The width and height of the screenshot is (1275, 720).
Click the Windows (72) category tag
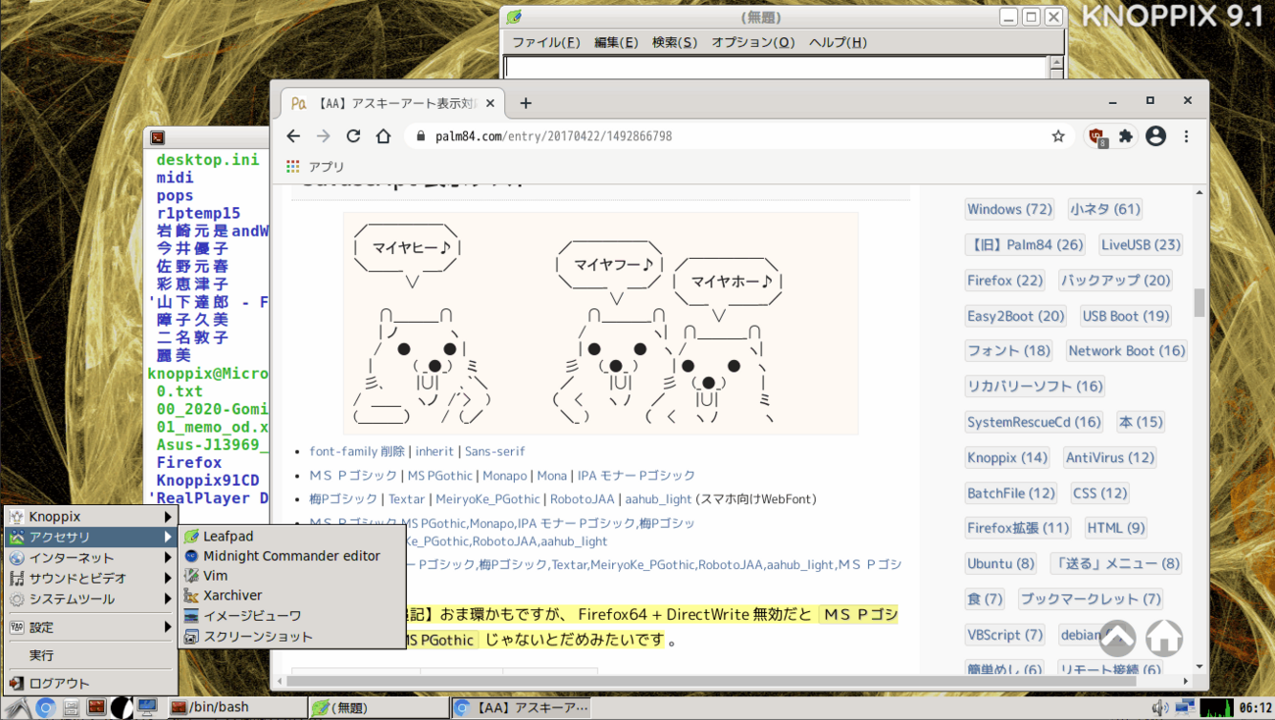pos(1009,209)
